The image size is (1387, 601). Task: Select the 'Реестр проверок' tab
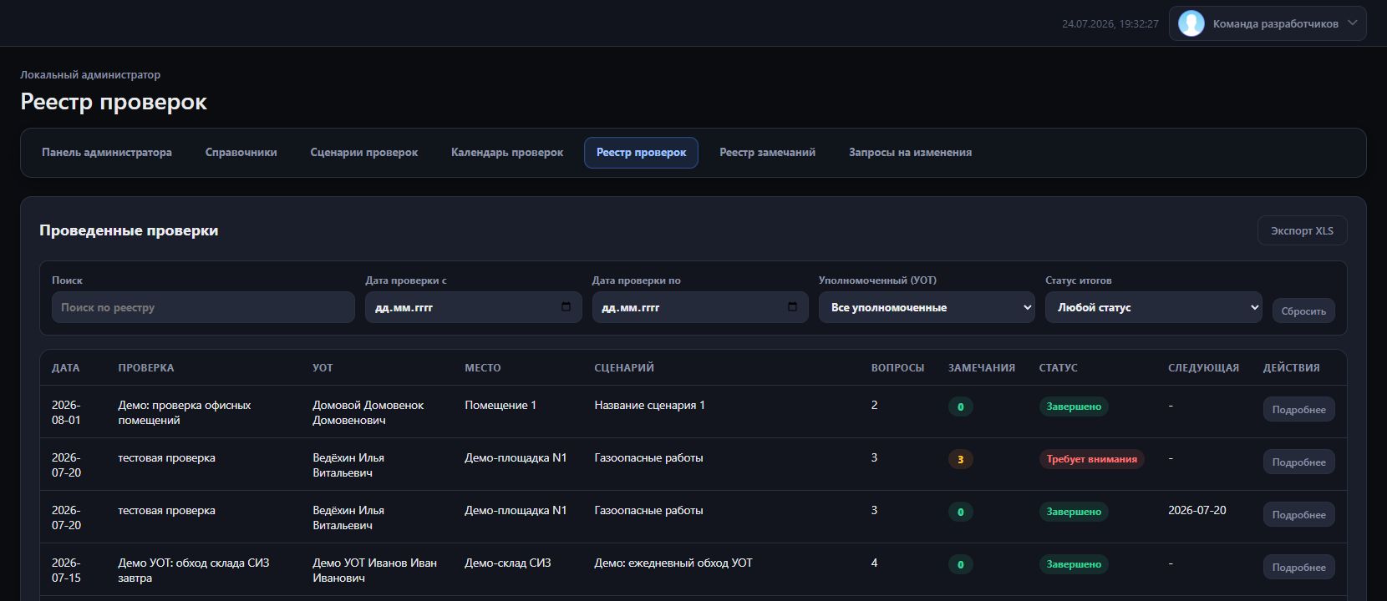641,153
